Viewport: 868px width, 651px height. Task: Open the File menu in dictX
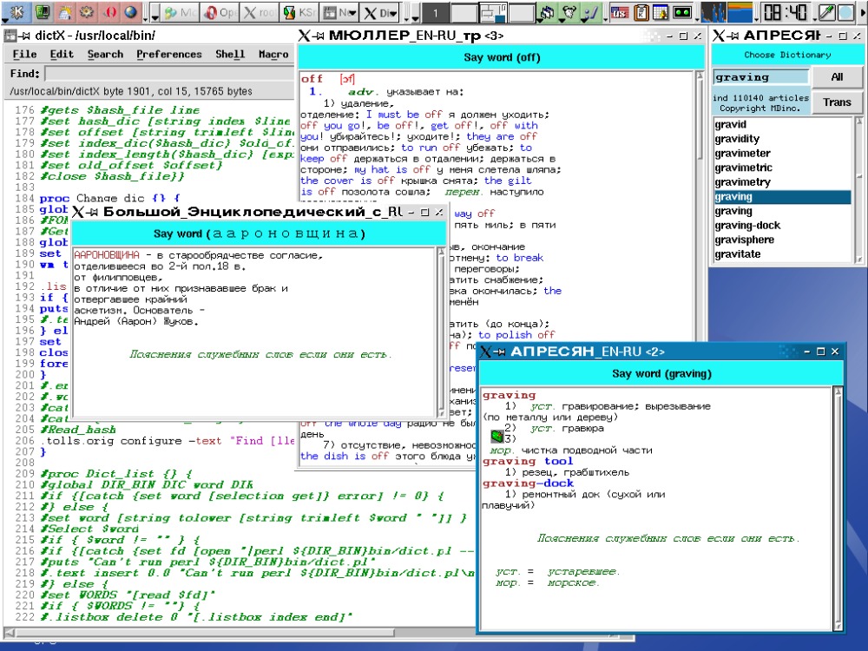pyautogui.click(x=24, y=54)
